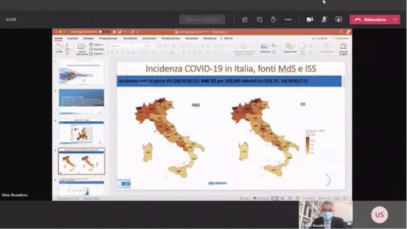Open the share content tray

[x=339, y=20]
